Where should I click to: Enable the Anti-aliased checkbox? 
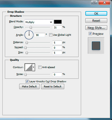(x=40, y=67)
